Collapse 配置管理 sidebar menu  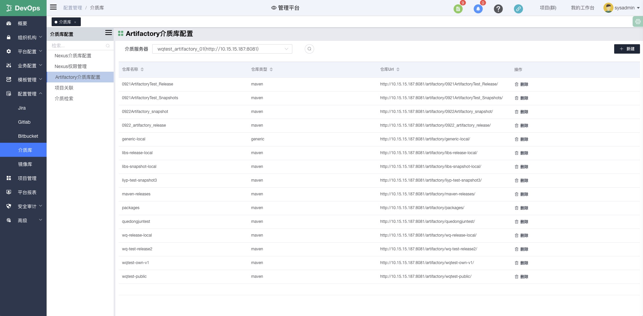coord(23,94)
